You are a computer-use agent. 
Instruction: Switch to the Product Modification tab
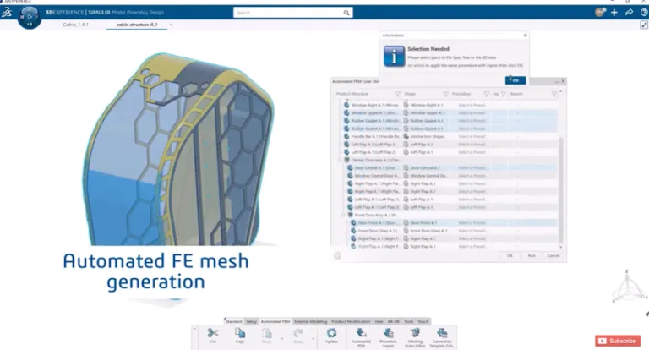(351, 321)
